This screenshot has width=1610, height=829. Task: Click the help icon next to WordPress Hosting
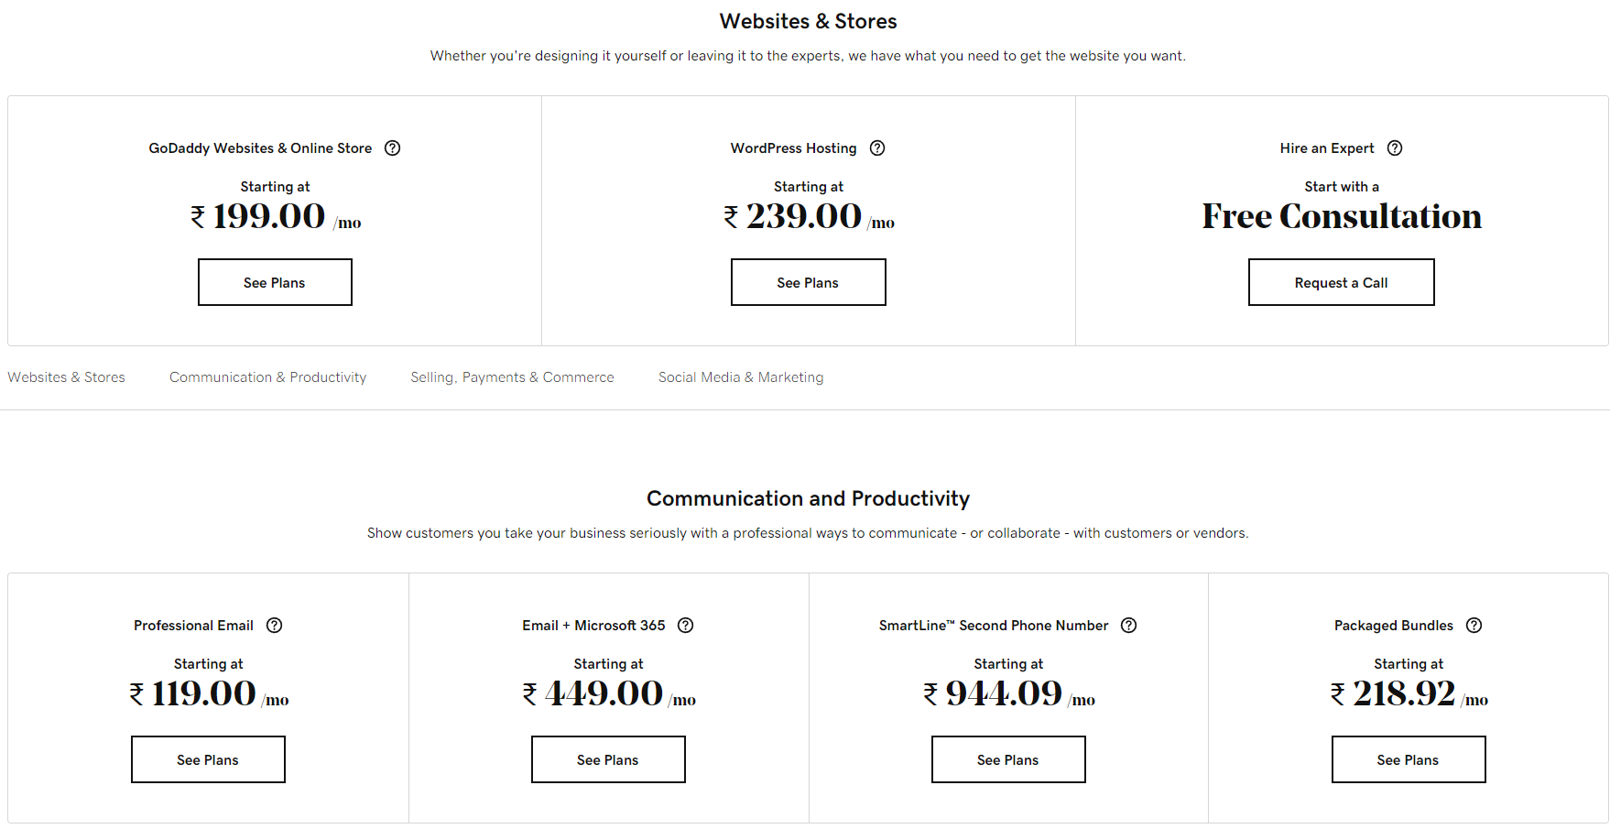pos(877,148)
